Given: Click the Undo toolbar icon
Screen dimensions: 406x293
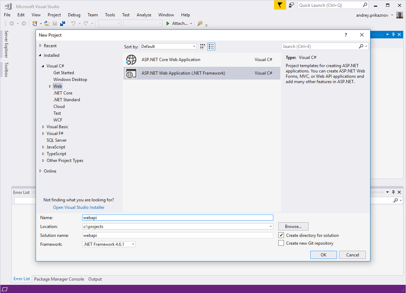Looking at the screenshot, I should coord(73,23).
